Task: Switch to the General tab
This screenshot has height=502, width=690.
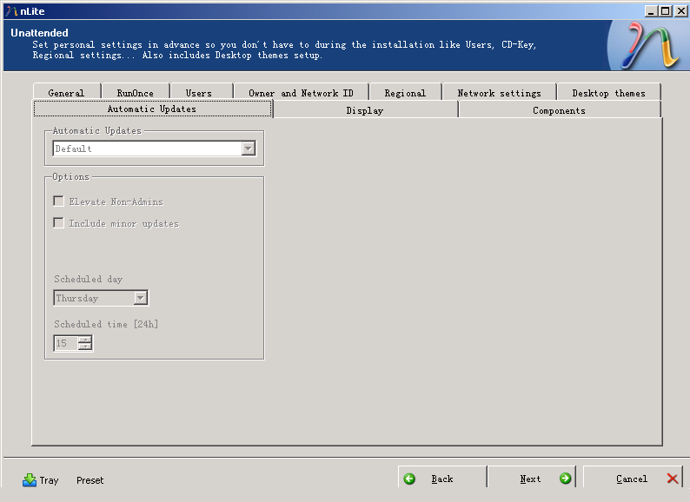Action: pyautogui.click(x=67, y=93)
